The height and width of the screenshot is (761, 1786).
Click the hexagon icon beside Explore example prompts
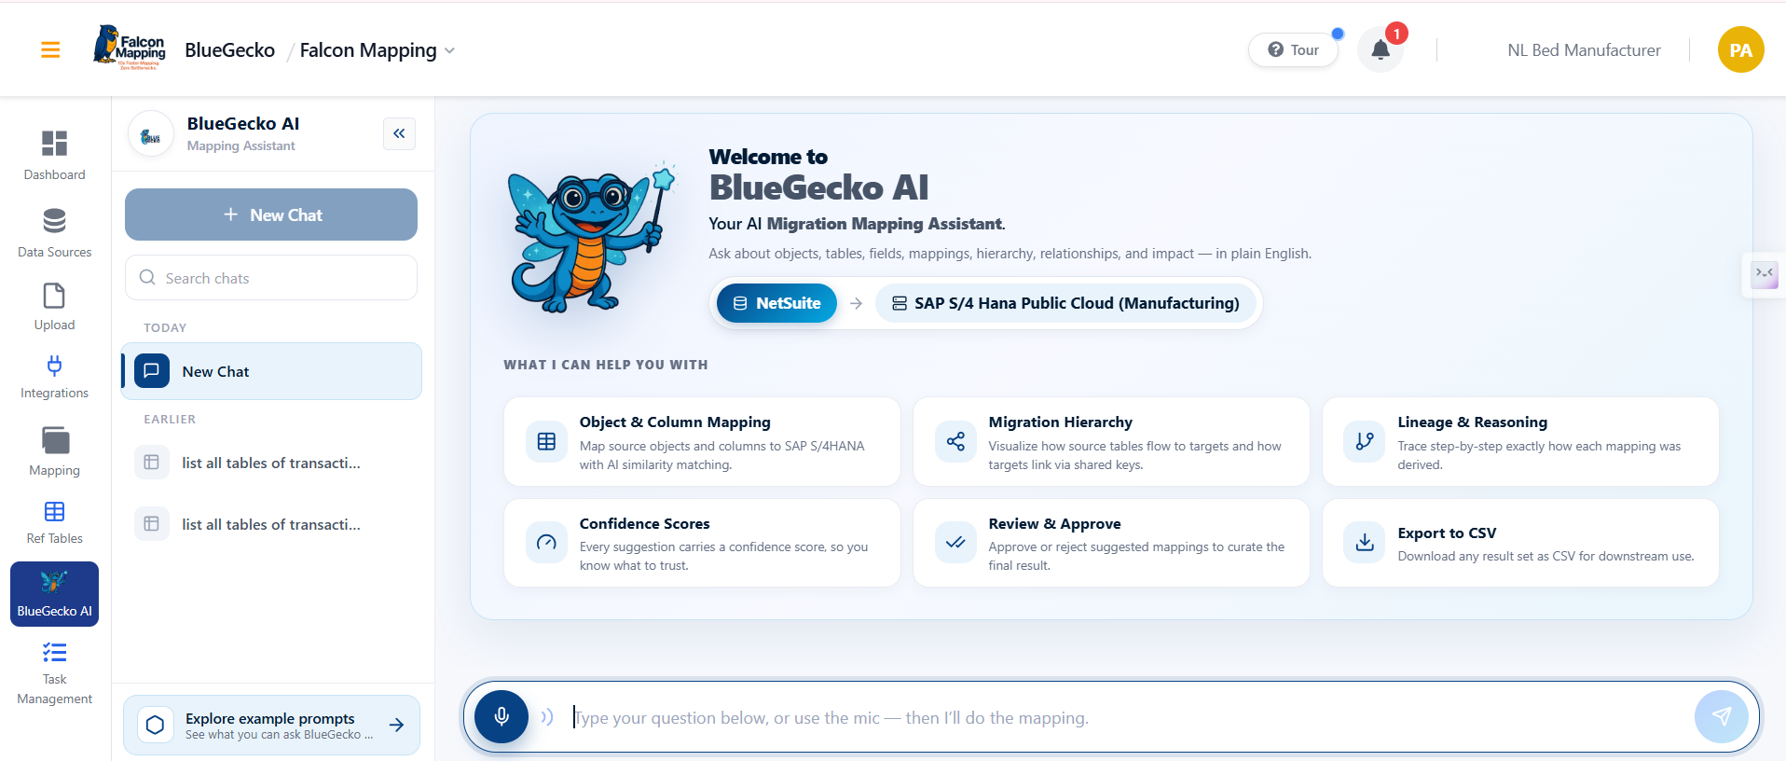(156, 725)
